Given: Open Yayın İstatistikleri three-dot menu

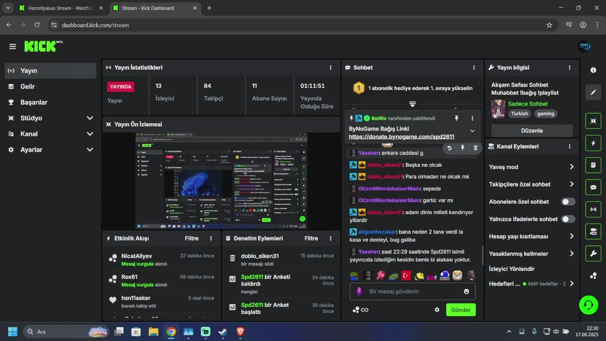Looking at the screenshot, I should tap(330, 68).
